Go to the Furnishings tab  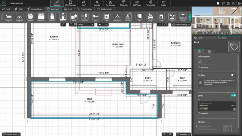coord(110,3)
